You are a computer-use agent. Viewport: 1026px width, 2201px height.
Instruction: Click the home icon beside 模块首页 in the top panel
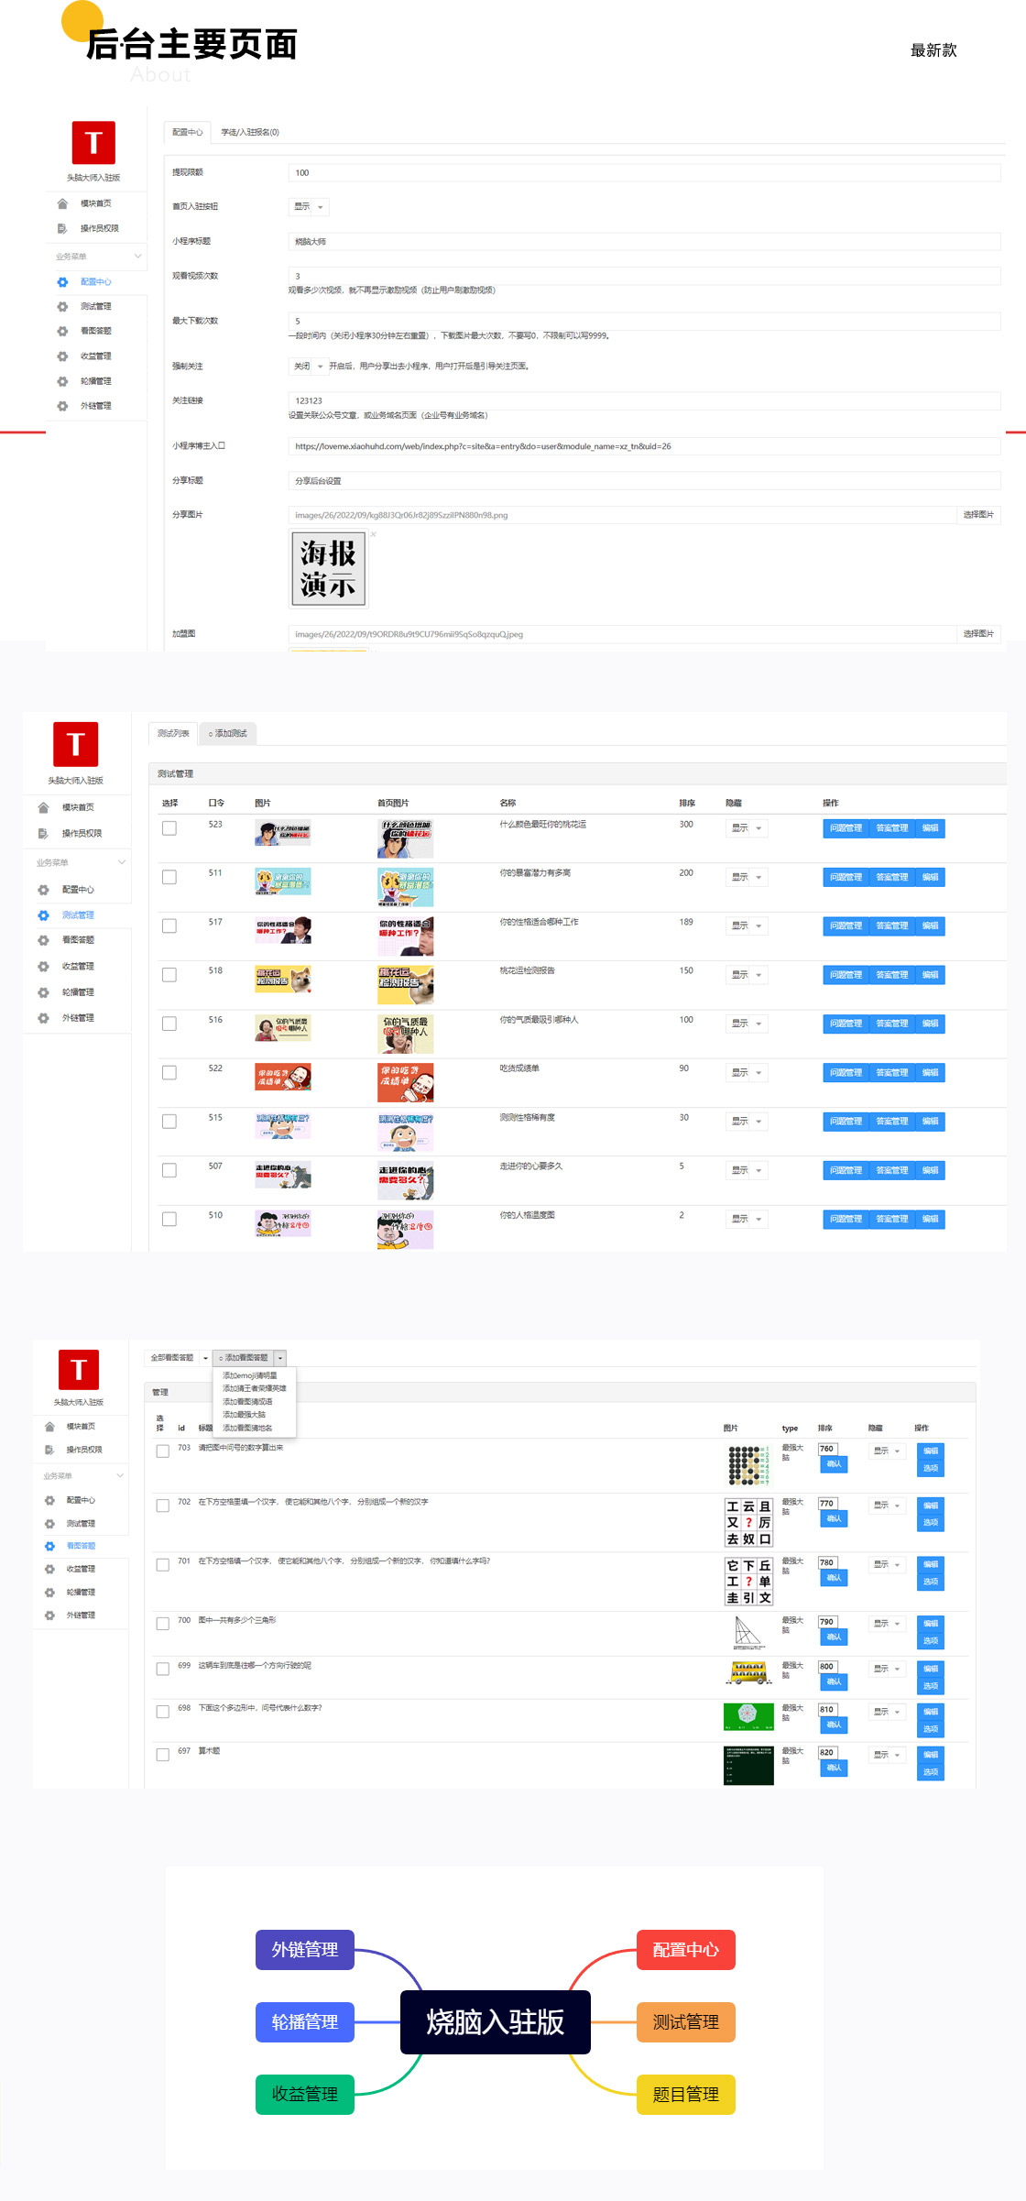[x=62, y=203]
